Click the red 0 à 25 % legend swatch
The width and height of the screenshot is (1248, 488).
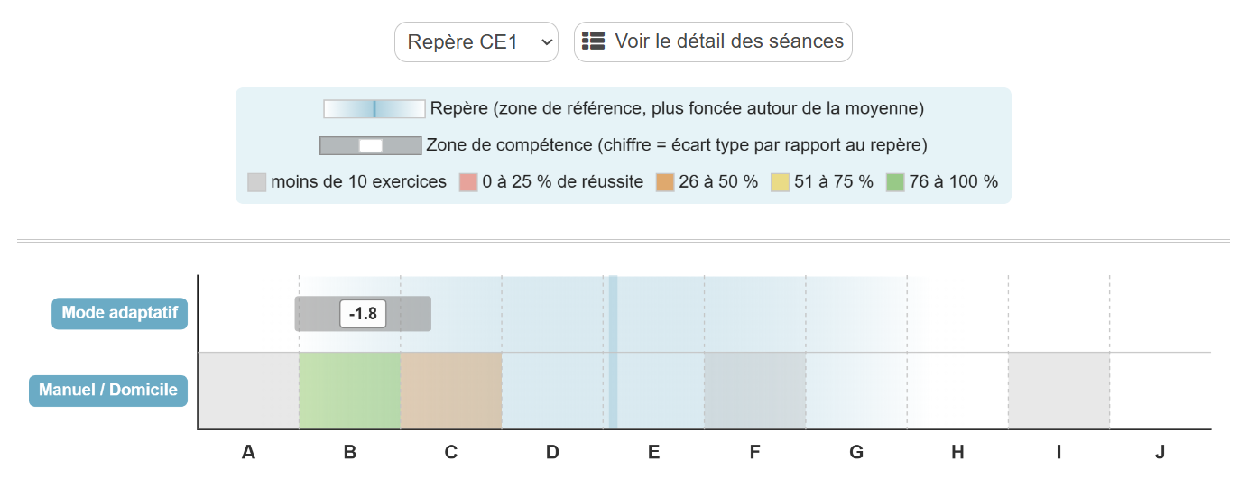point(467,182)
